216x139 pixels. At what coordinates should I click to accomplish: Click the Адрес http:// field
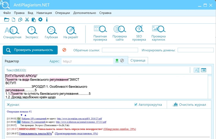[x=87, y=61]
